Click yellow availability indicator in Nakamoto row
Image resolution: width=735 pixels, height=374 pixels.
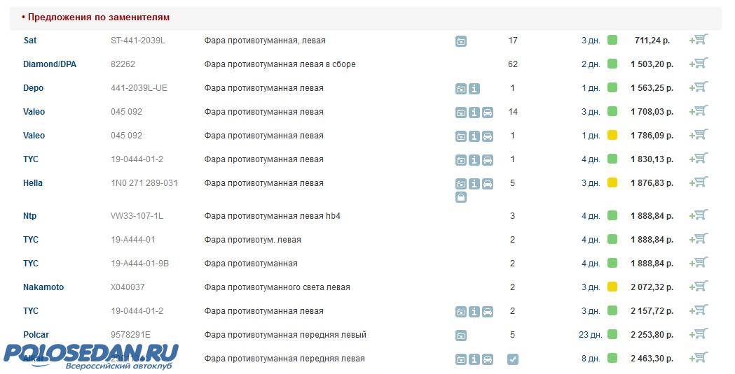click(612, 287)
